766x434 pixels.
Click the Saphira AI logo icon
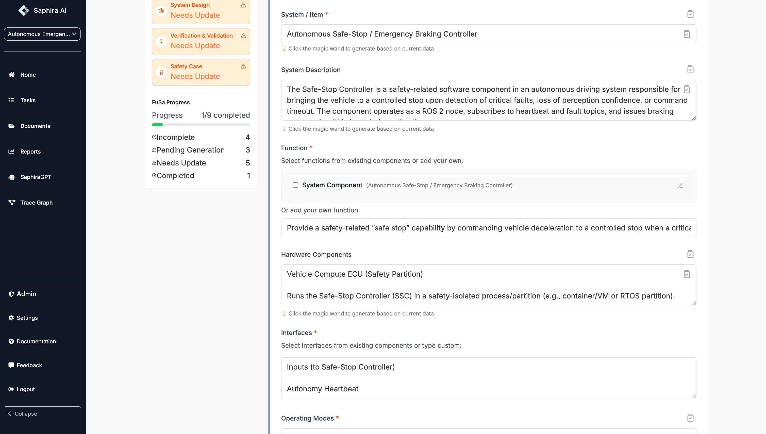[24, 10]
